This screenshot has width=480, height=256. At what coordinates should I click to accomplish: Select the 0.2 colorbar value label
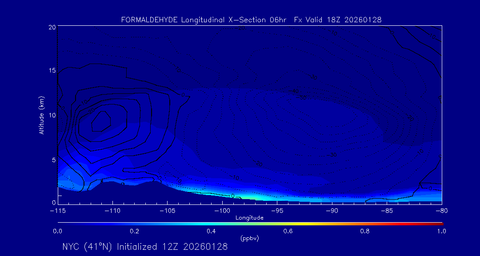pos(134,231)
